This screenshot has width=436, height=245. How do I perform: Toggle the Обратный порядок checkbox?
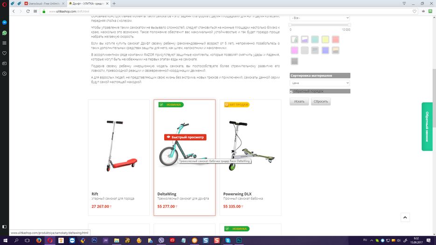(291, 91)
